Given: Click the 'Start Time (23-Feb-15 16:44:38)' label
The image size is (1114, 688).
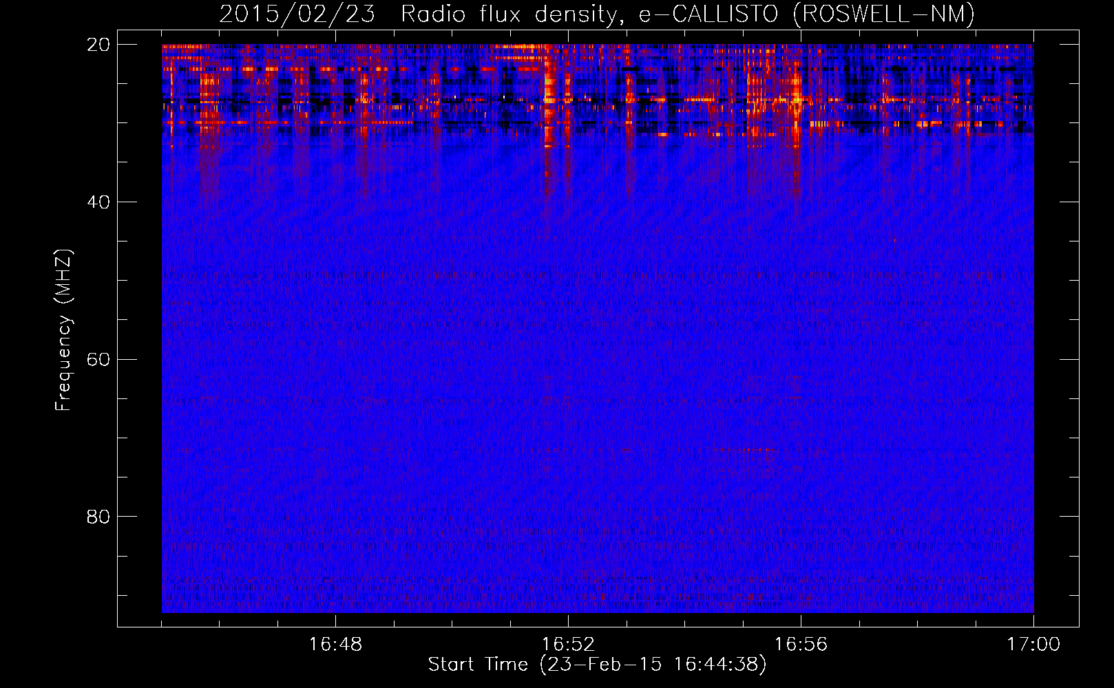Looking at the screenshot, I should (x=597, y=665).
